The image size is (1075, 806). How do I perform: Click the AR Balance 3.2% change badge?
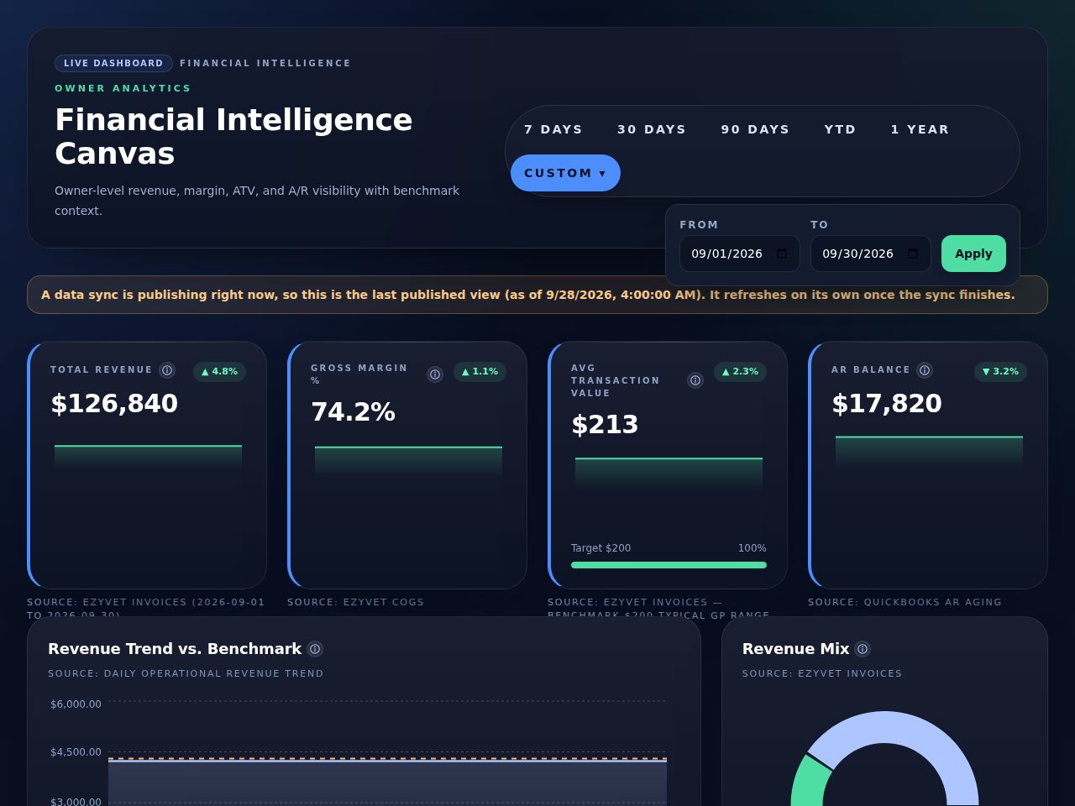pos(1001,371)
